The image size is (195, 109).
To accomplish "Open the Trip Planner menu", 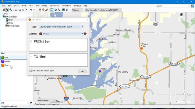I will click(x=54, y=6).
